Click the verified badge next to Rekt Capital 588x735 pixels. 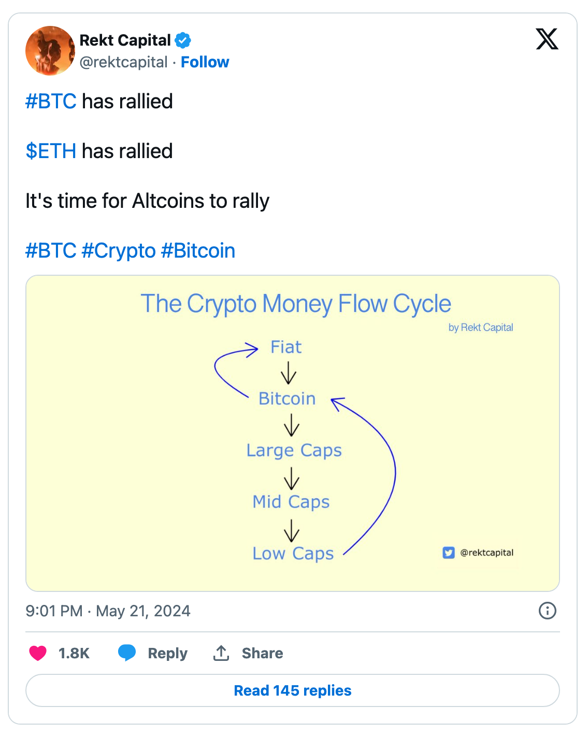[x=182, y=40]
